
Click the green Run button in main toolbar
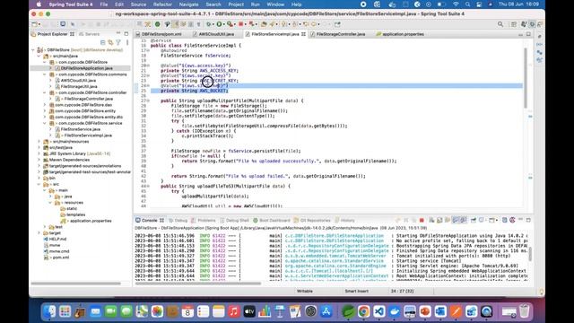click(219, 24)
